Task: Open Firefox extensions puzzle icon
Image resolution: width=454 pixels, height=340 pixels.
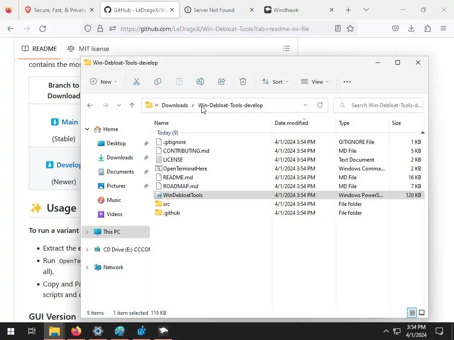Action: 428,29
